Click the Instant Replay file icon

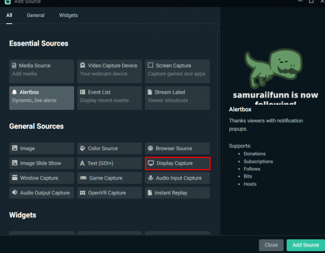tap(149, 193)
